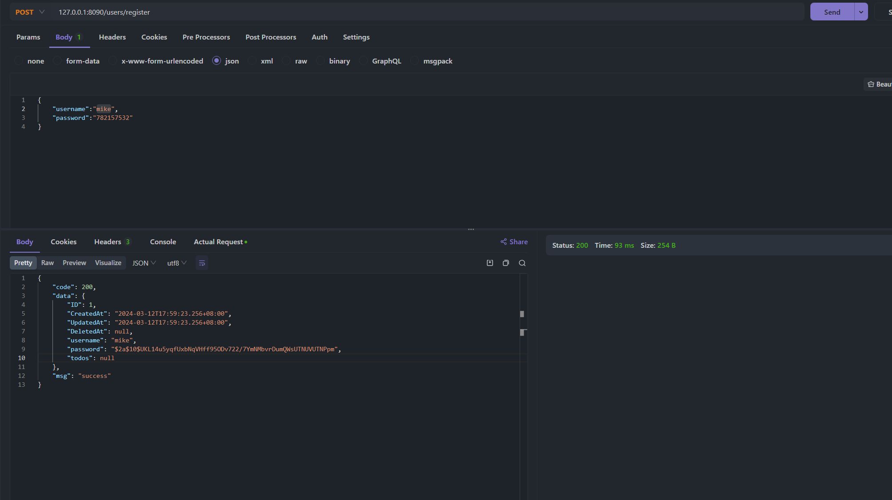Toggle the word wrap icon
Viewport: 892px width, 500px height.
[x=202, y=263]
